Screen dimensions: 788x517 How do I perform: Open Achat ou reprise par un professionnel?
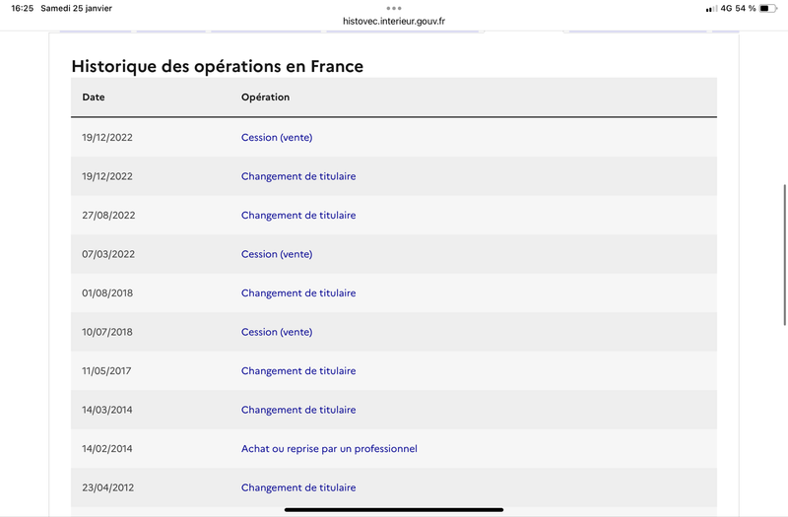pyautogui.click(x=329, y=449)
